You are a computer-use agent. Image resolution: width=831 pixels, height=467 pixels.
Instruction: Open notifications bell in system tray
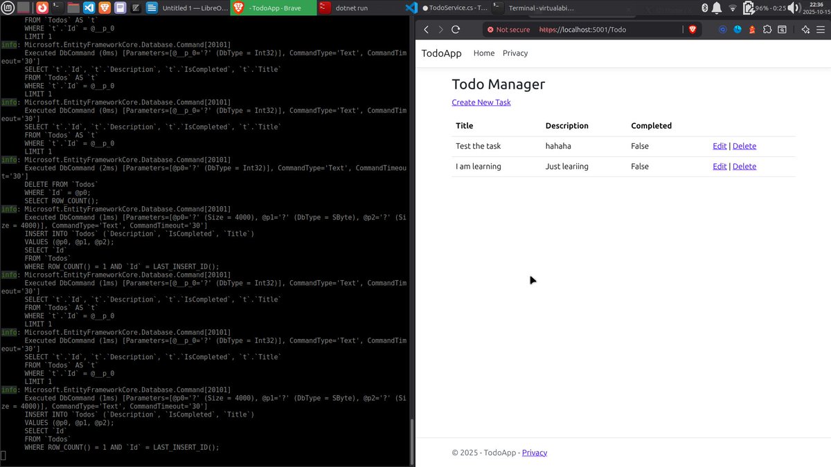point(717,8)
